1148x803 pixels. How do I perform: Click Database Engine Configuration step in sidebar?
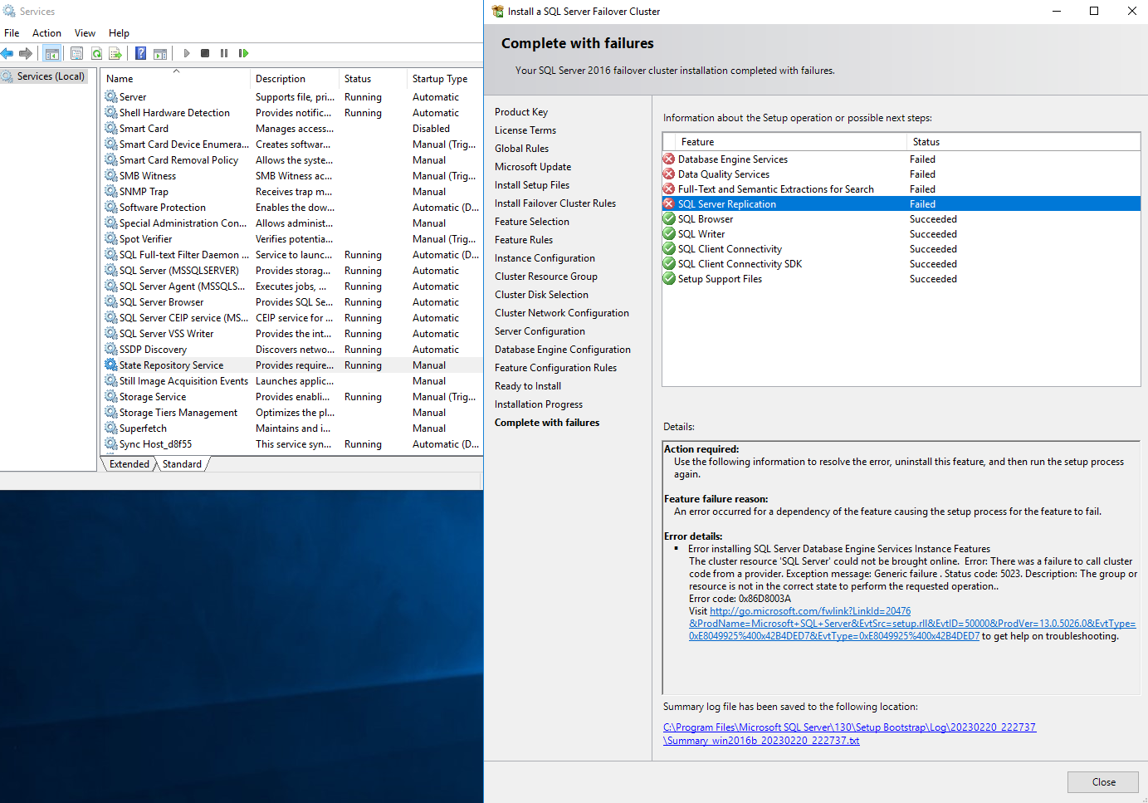[x=563, y=350]
